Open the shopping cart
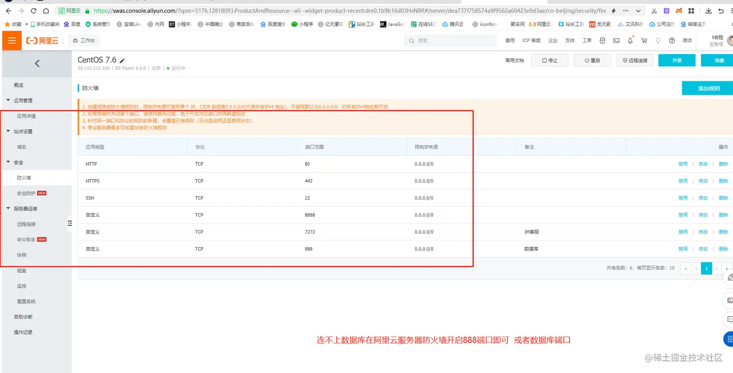The width and height of the screenshot is (733, 373). coord(644,41)
